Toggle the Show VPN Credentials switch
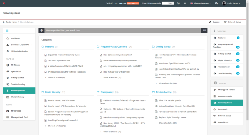This screenshot has width=249, height=135. (x=168, y=3)
